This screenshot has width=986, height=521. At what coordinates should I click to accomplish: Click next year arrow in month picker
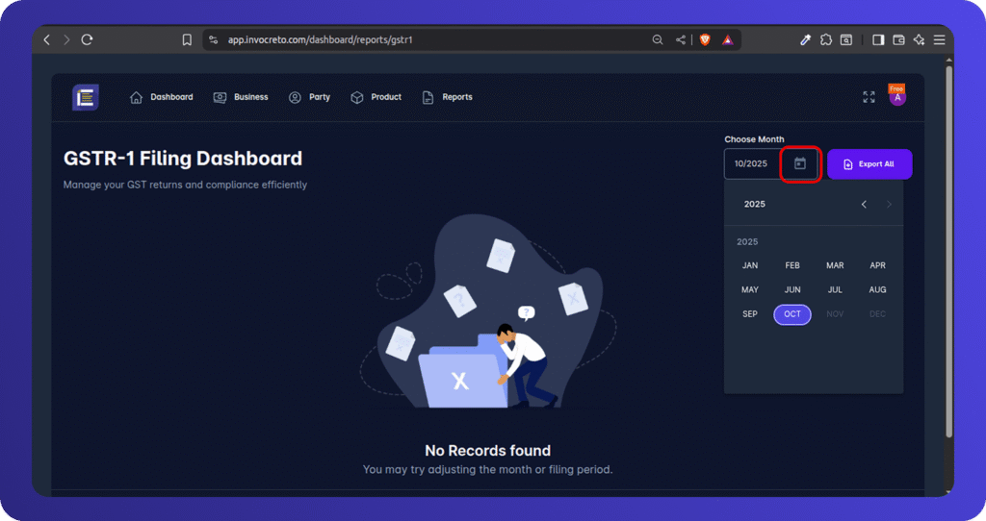tap(889, 204)
